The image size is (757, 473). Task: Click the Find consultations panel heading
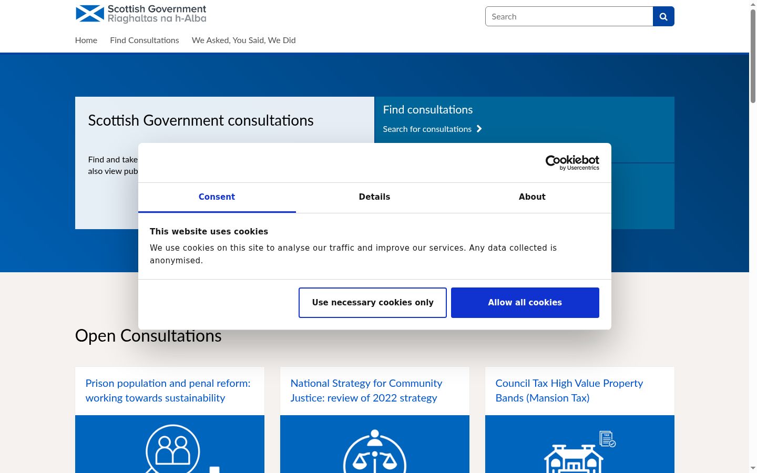pyautogui.click(x=428, y=109)
